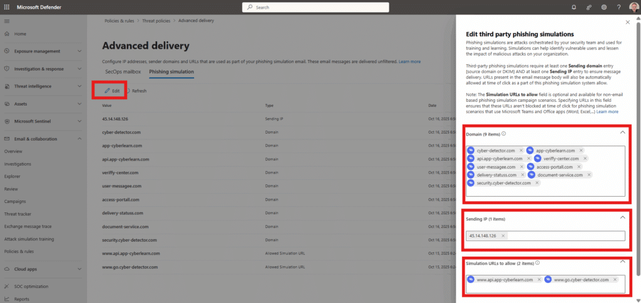Open Explorer in sidebar
This screenshot has height=303, width=641.
pos(13,177)
